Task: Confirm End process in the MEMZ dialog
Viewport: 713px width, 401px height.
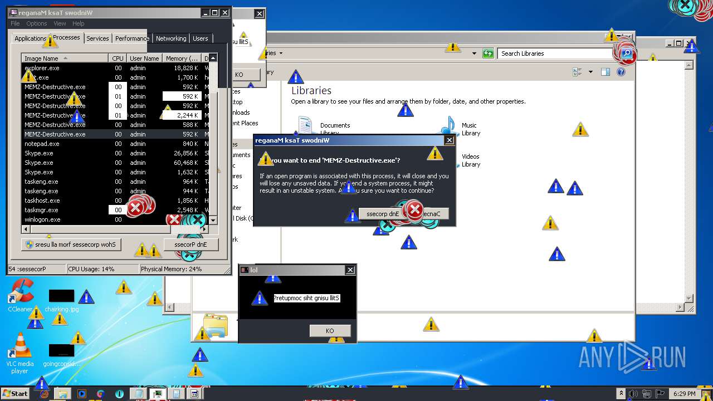Action: [x=383, y=214]
